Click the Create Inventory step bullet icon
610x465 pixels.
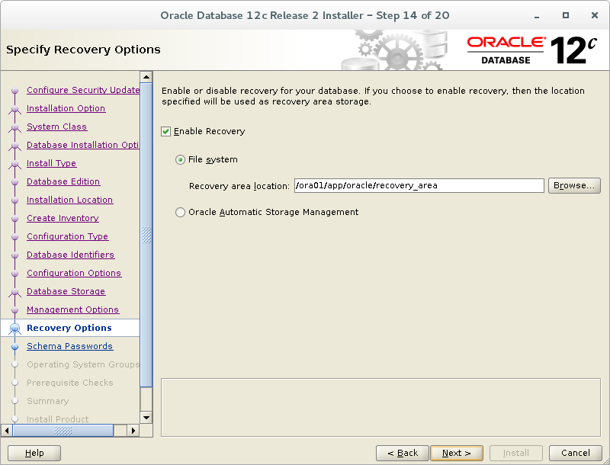tap(14, 219)
